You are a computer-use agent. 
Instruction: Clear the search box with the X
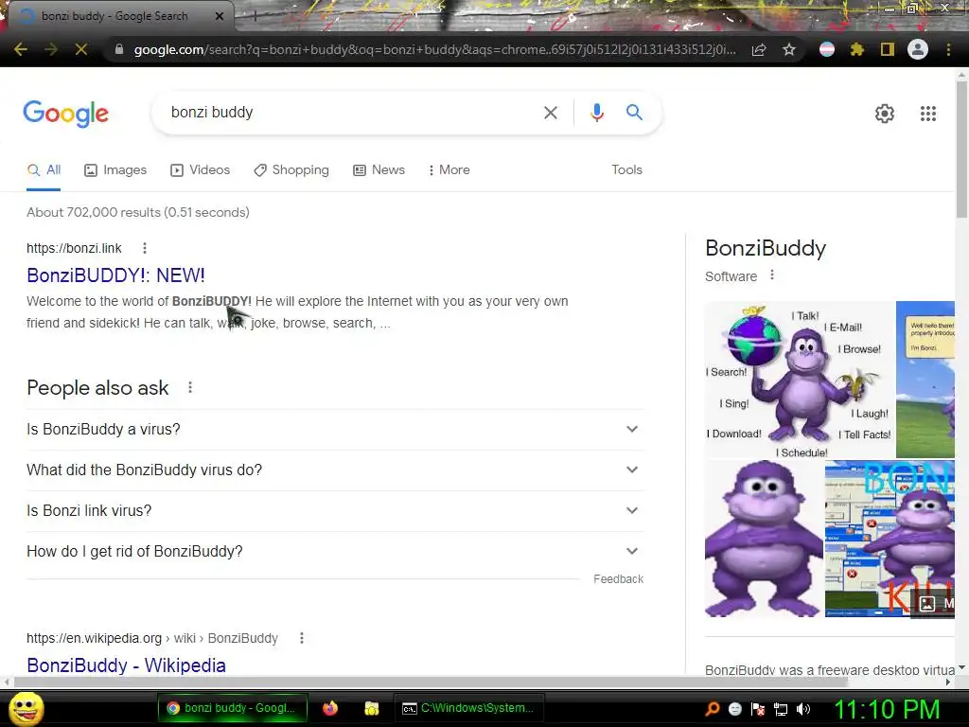pos(550,113)
